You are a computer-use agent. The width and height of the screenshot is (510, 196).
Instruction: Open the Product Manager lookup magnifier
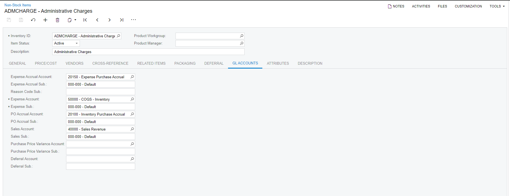pos(242,43)
